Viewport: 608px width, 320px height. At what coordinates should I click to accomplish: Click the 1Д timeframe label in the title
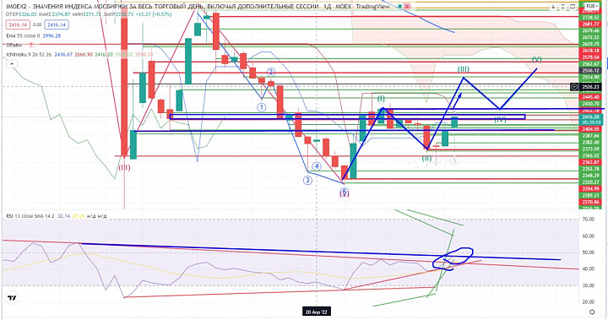pyautogui.click(x=328, y=6)
